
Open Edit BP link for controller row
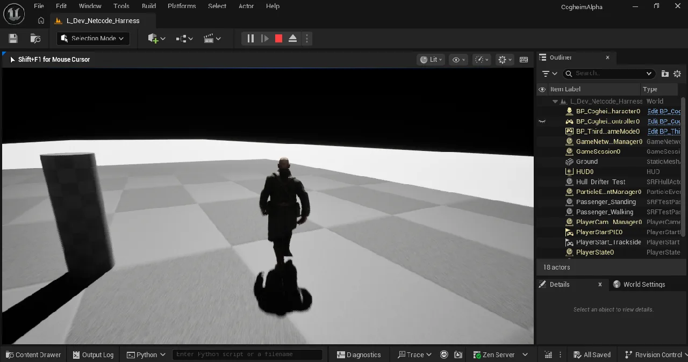[x=664, y=121]
